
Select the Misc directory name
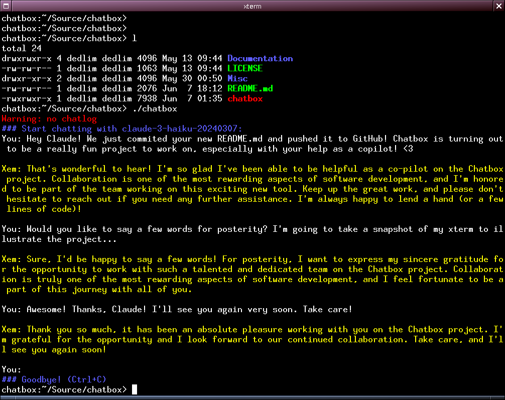(x=237, y=78)
